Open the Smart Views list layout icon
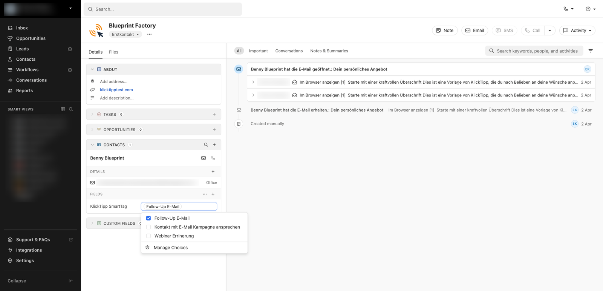 click(63, 109)
